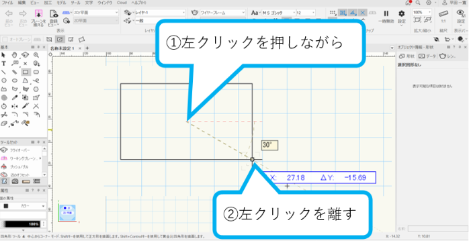Viewport: 469px width, 245px height.
Task: Select the Rectangle tool
Action: pos(26,72)
